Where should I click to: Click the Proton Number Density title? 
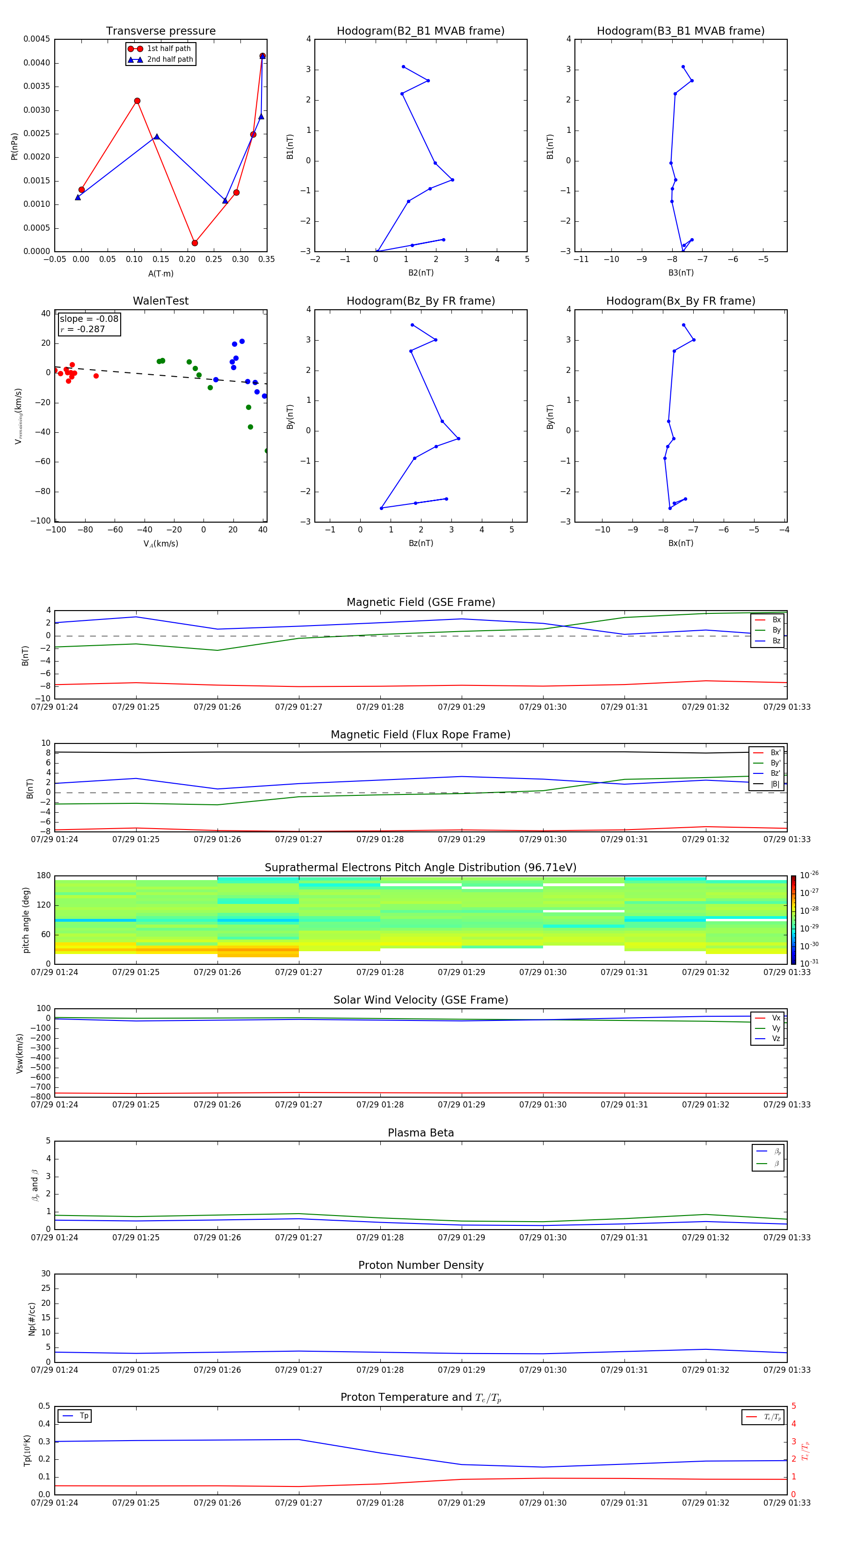(x=421, y=1266)
